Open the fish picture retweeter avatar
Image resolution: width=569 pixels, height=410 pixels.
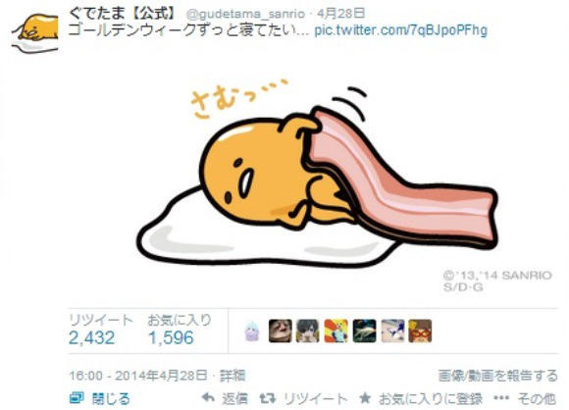(x=364, y=331)
